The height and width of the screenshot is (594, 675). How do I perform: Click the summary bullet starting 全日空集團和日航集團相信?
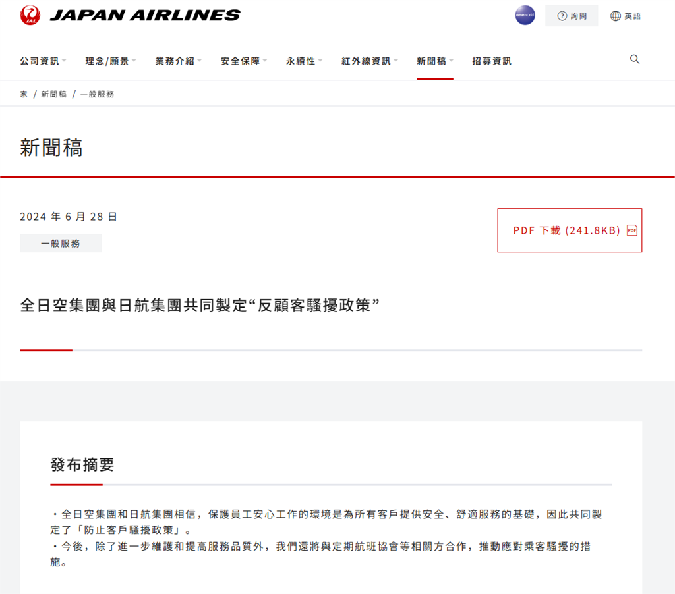click(x=326, y=522)
